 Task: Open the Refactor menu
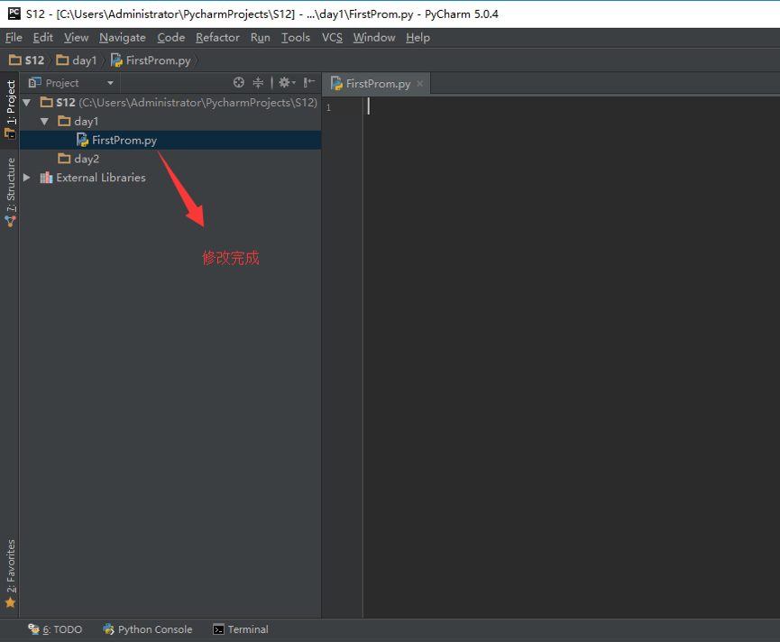217,37
